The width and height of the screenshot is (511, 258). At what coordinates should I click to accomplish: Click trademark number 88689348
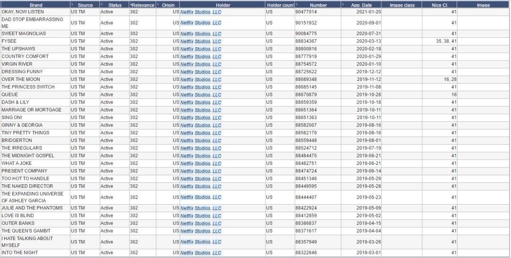[x=306, y=79]
